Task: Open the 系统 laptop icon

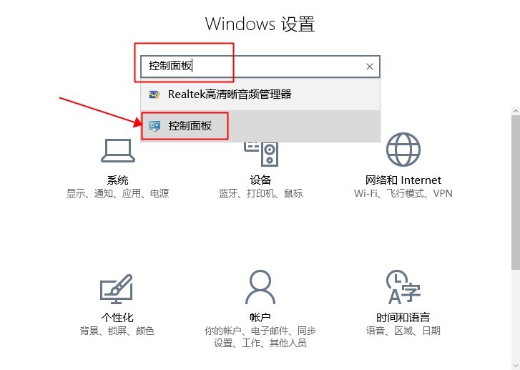Action: [118, 151]
